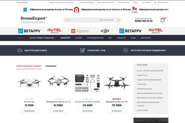Viewport: 185px width, 123px height.
Task: Open the Все категории search dropdown
Action: 106,20
